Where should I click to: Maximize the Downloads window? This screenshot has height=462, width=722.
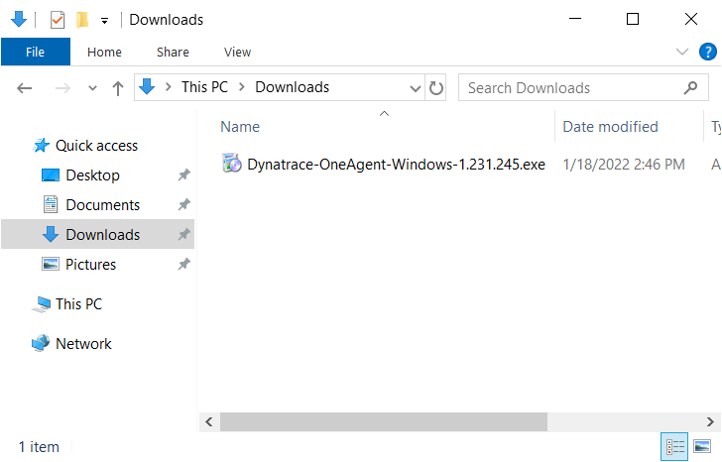(633, 19)
